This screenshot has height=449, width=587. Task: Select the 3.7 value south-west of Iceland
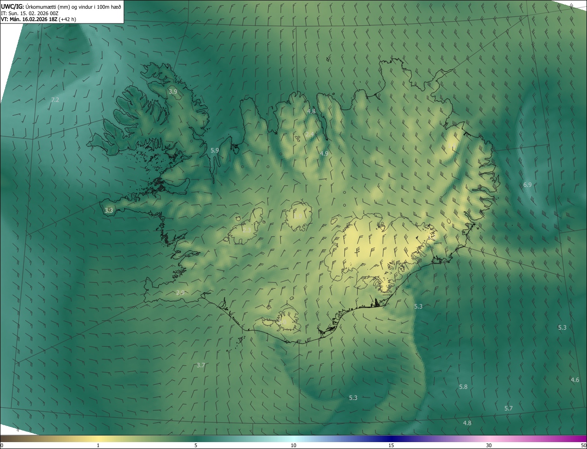(200, 365)
